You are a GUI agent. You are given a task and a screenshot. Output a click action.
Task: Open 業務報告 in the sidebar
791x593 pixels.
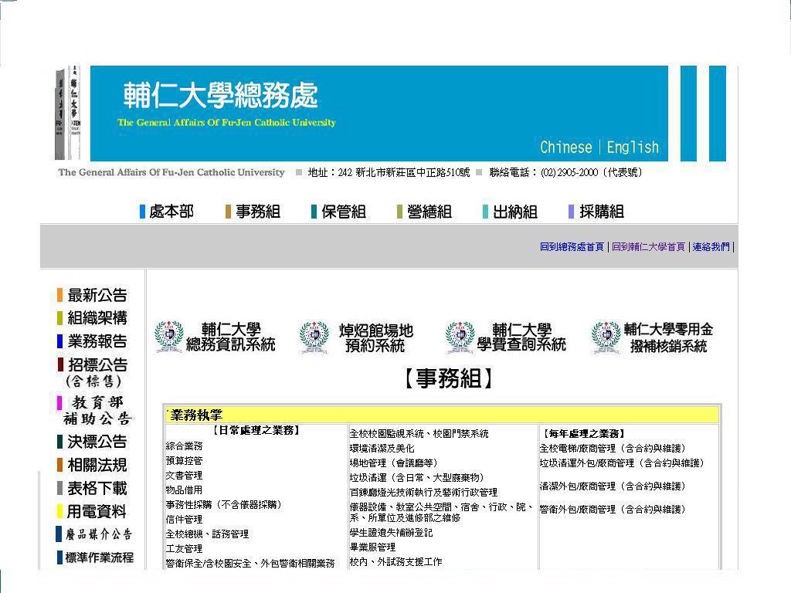click(92, 341)
